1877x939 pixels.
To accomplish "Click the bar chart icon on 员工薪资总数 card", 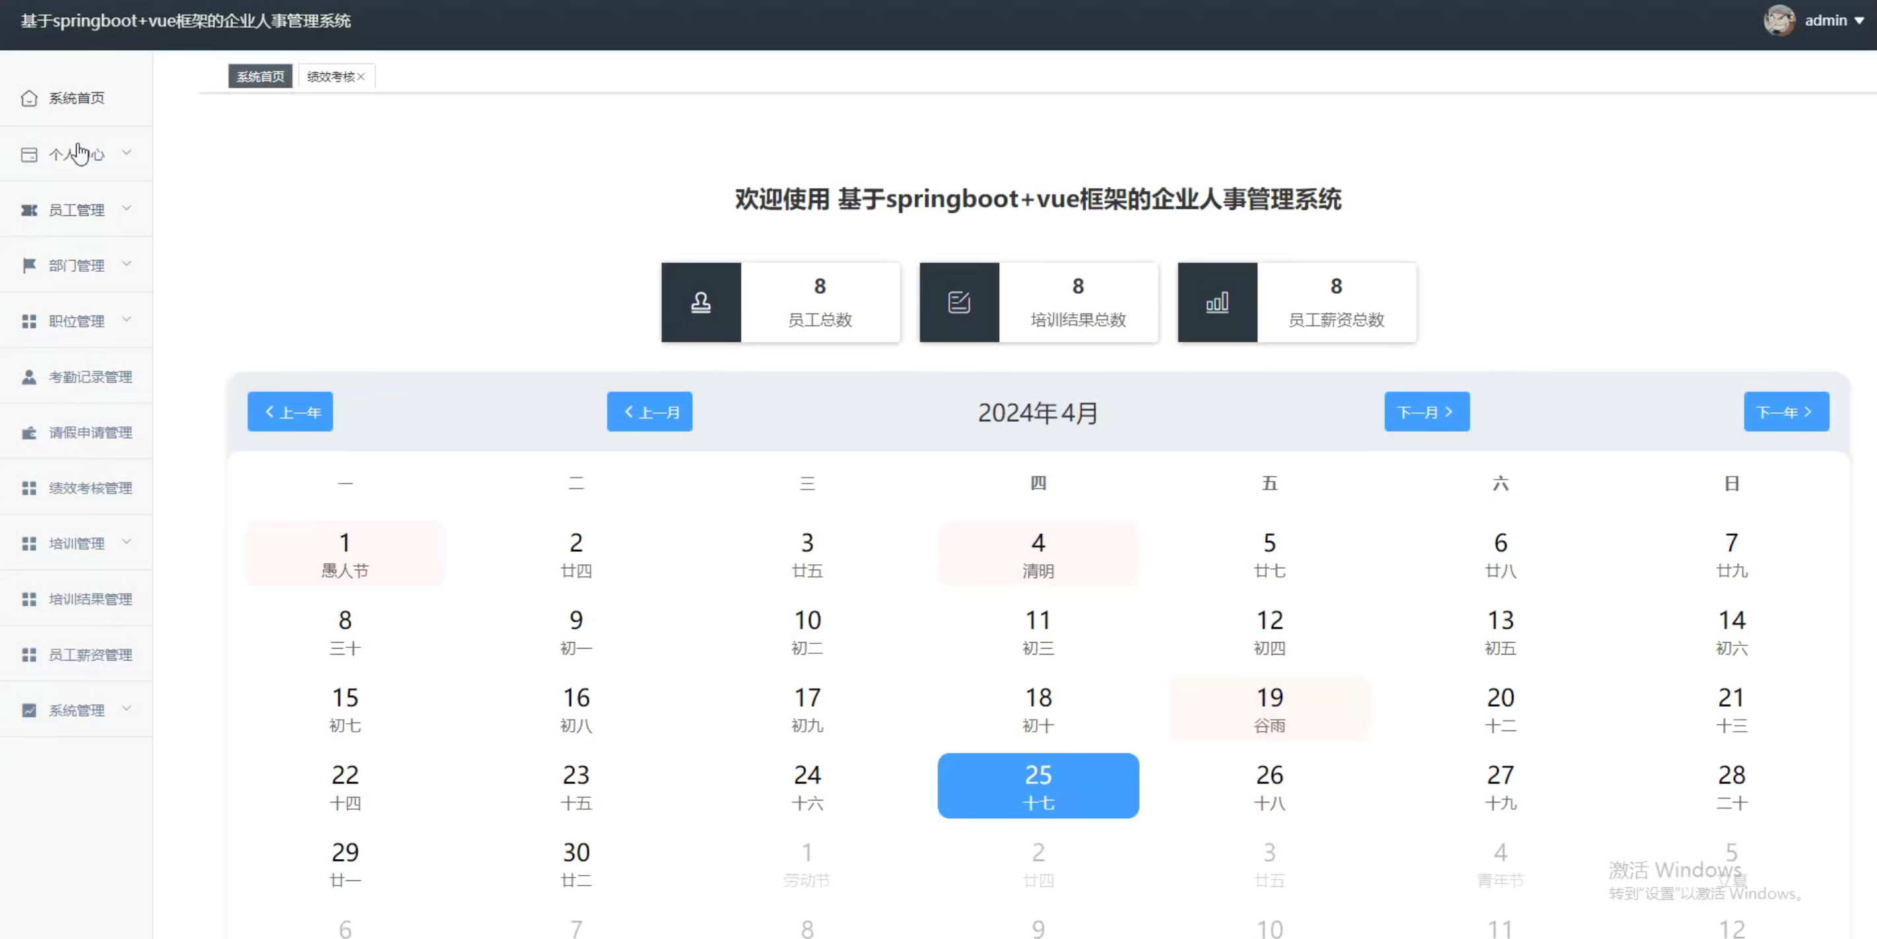I will click(1217, 302).
